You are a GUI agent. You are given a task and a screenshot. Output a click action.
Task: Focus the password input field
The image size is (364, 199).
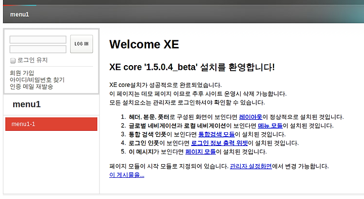click(38, 49)
